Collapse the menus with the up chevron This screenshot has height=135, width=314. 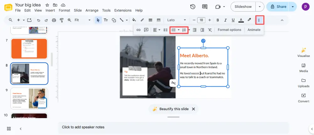(282, 20)
